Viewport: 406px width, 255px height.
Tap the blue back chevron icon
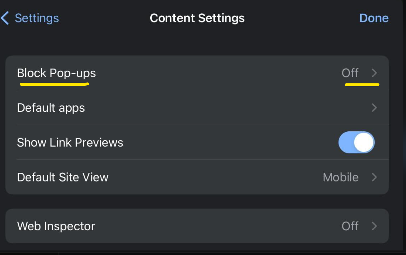(x=5, y=18)
